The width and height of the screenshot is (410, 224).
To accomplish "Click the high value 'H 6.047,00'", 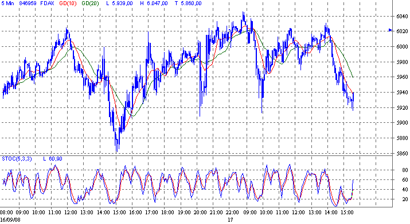I will click(x=154, y=3).
